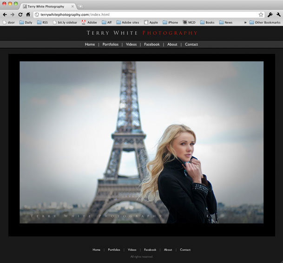Screen dimensions: 283x263
Task: Reload the page with the refresh icon
Action: [20, 15]
